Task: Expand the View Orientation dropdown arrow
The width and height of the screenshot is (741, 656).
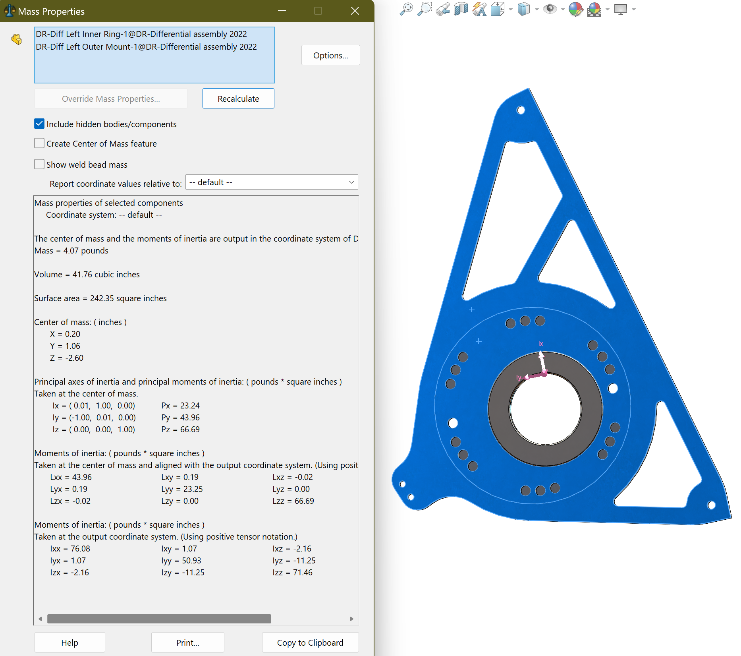Action: pos(511,9)
